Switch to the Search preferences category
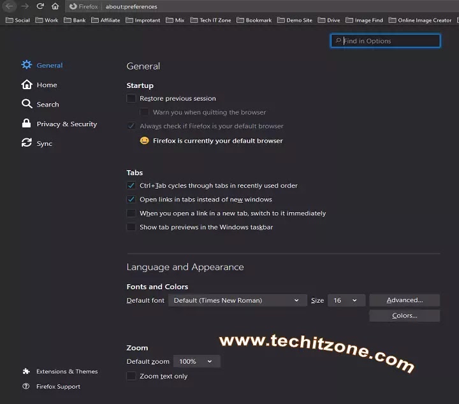This screenshot has height=404, width=459. coord(48,105)
